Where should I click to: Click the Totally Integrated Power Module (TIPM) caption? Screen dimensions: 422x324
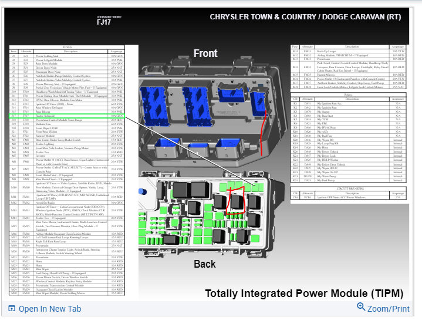pos(304,293)
